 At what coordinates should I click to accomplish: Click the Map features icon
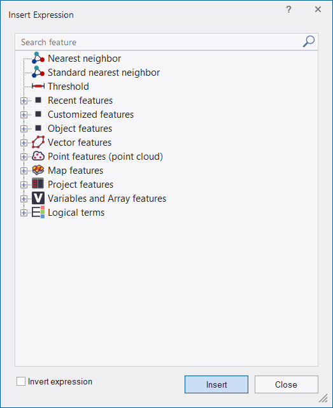[38, 170]
